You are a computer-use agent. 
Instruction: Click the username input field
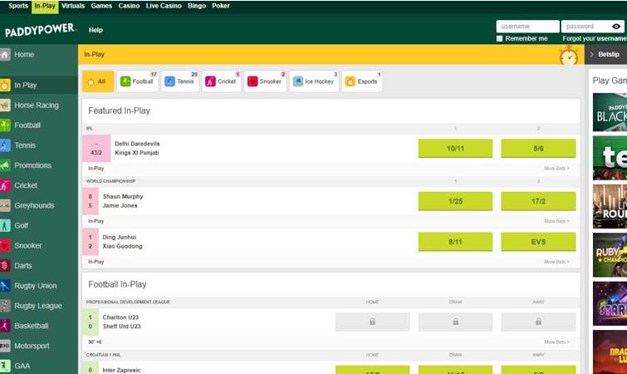pos(527,27)
